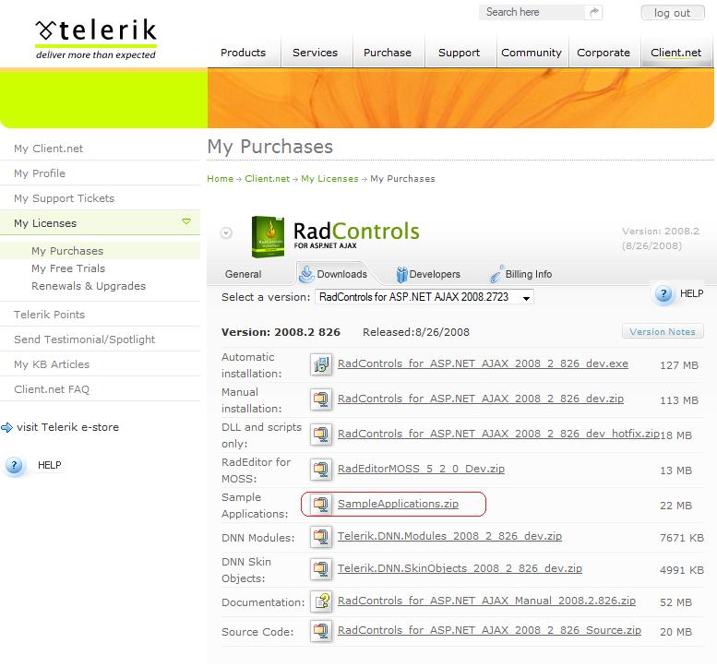Open the Client.net menu
The width and height of the screenshot is (717, 667).
tap(675, 53)
